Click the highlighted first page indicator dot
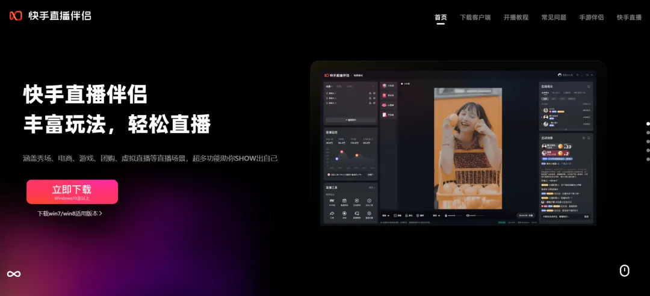Viewport: 650px width, 296px height. 648,123
